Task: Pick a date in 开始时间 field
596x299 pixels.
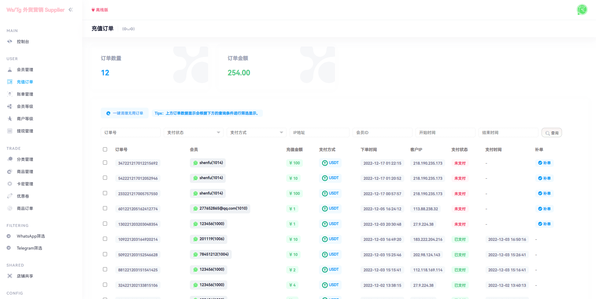Action: tap(445, 133)
